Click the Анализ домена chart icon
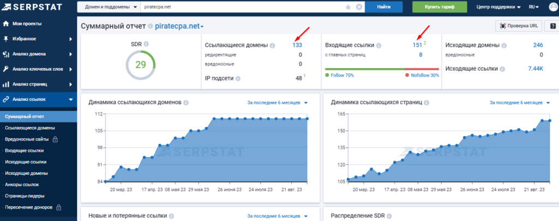The image size is (559, 221). click(5, 54)
